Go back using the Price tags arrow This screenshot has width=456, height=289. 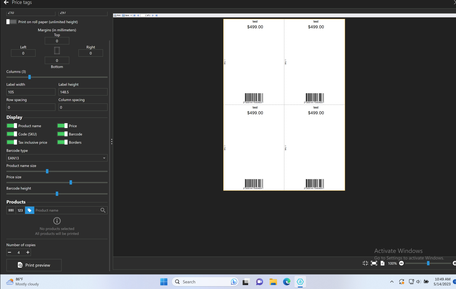(x=6, y=3)
